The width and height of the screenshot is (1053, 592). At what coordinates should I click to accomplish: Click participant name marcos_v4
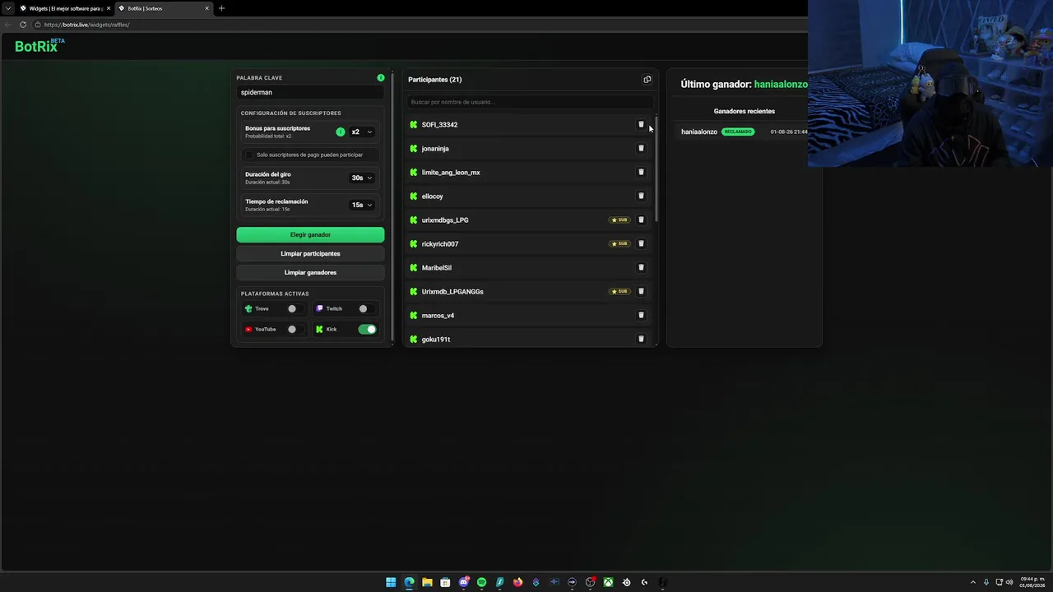pyautogui.click(x=438, y=316)
